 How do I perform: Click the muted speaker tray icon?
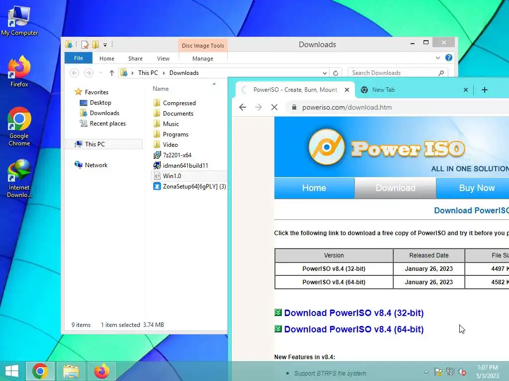coord(462,372)
